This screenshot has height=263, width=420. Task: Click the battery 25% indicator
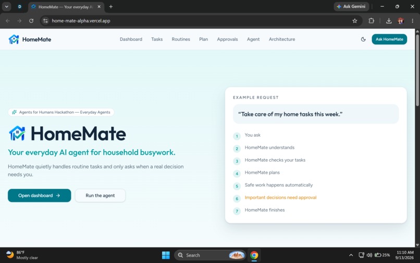pos(382,255)
